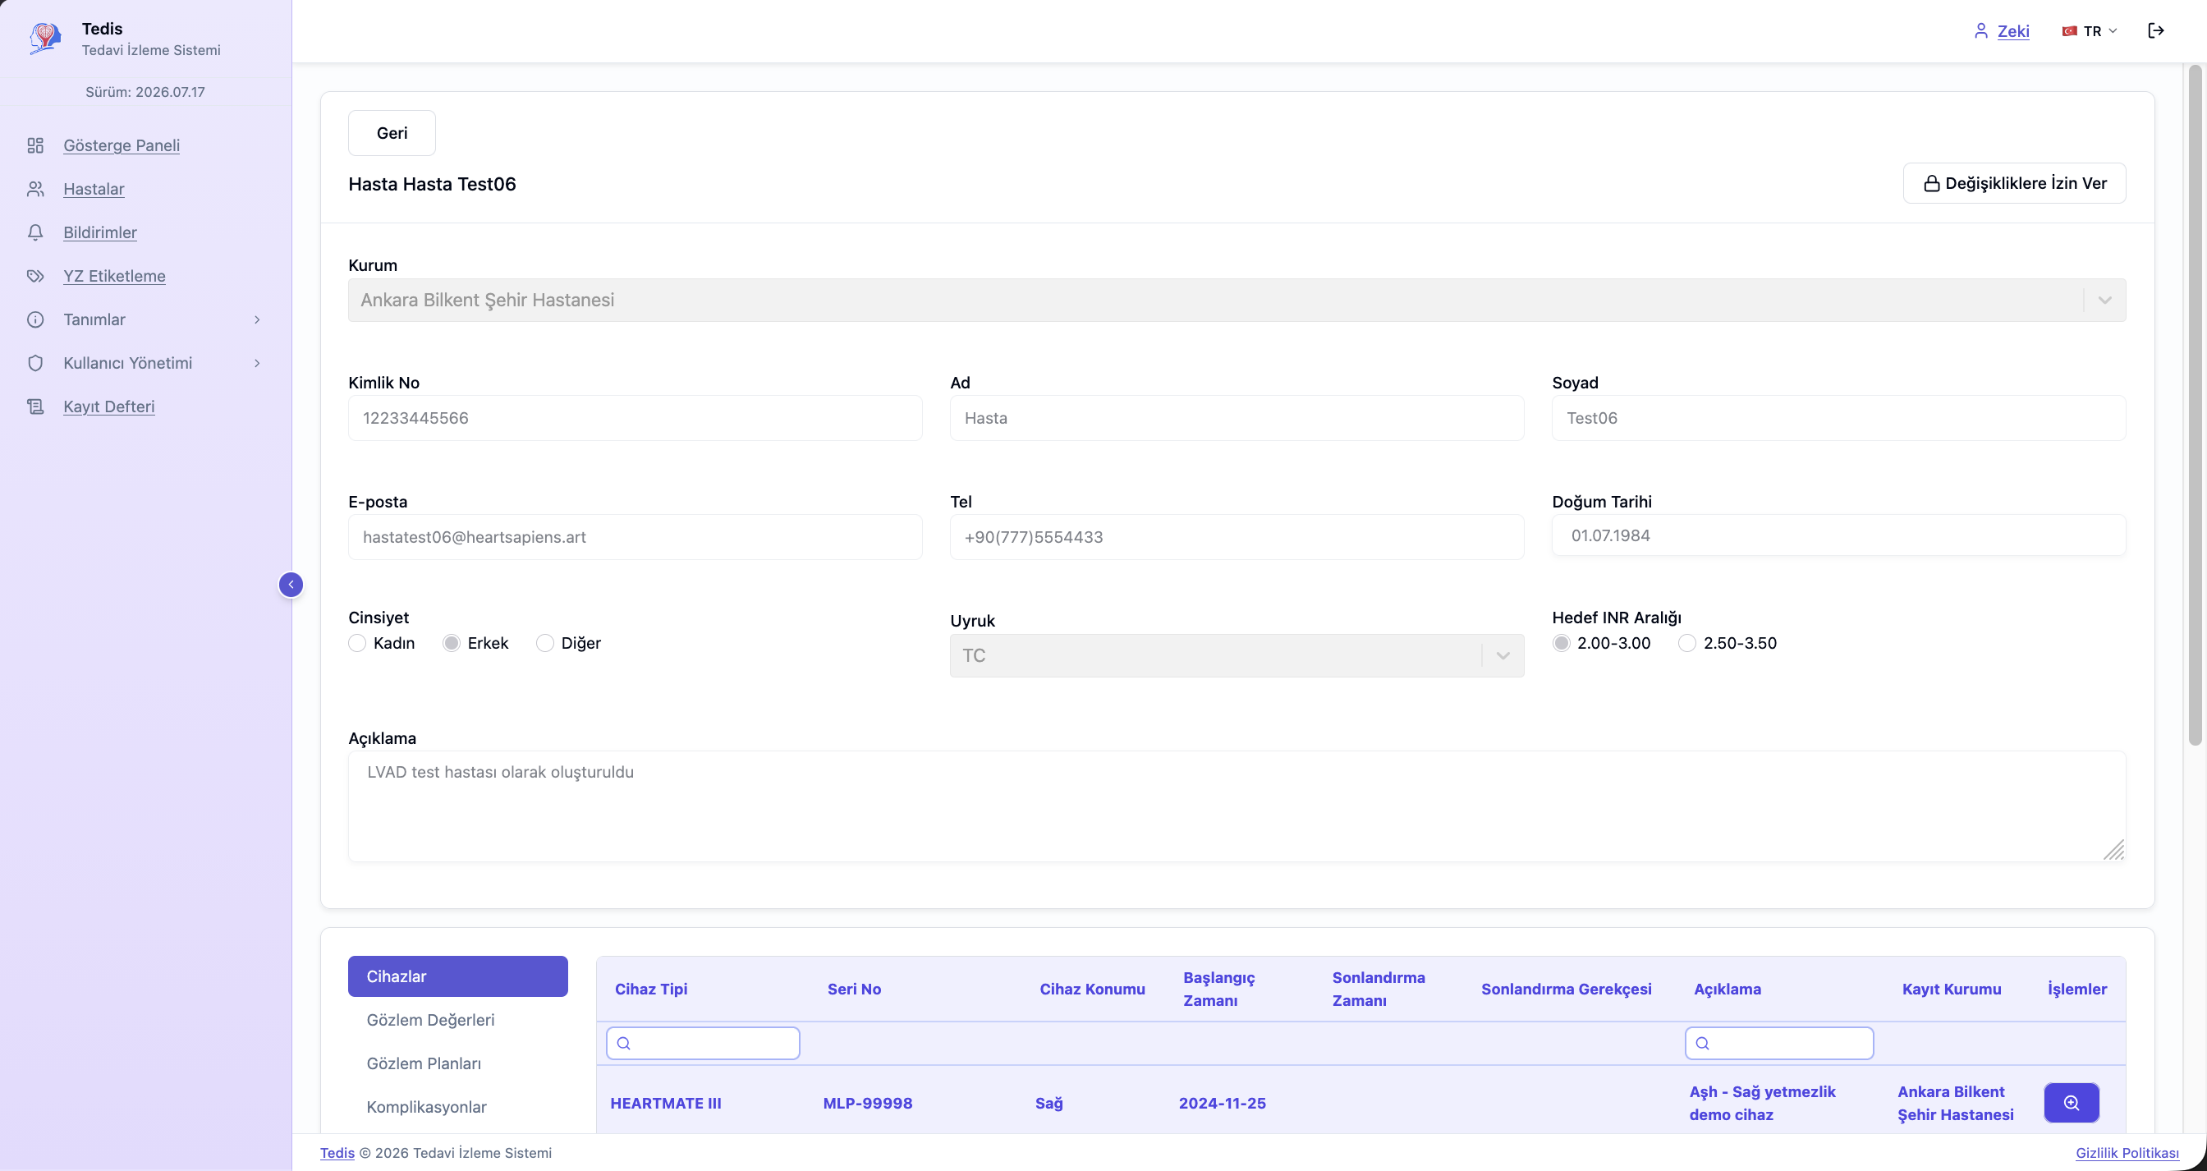Image resolution: width=2207 pixels, height=1171 pixels.
Task: Click the Sürüm: 2026.07.17 version text
Action: pyautogui.click(x=145, y=92)
